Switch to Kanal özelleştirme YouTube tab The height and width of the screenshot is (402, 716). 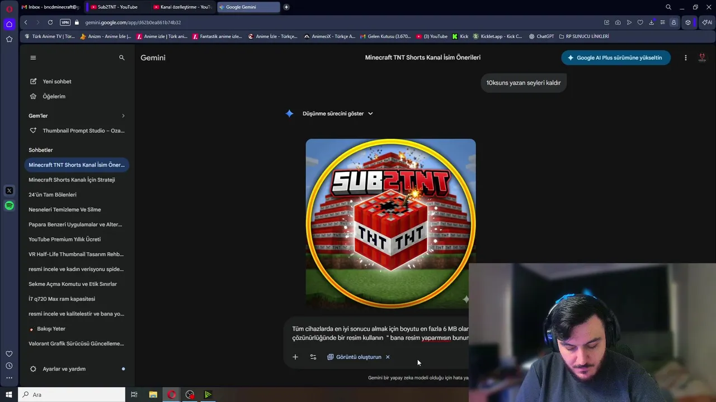click(x=182, y=7)
